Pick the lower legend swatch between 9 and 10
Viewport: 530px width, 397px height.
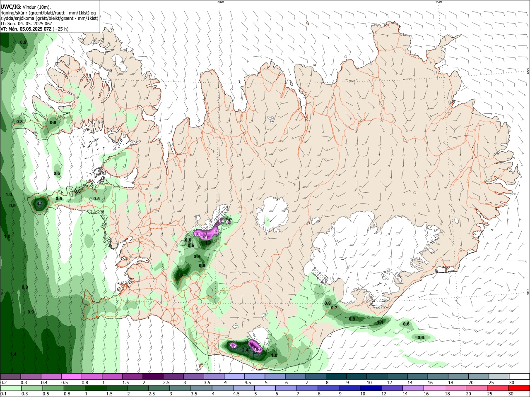(x=349, y=388)
